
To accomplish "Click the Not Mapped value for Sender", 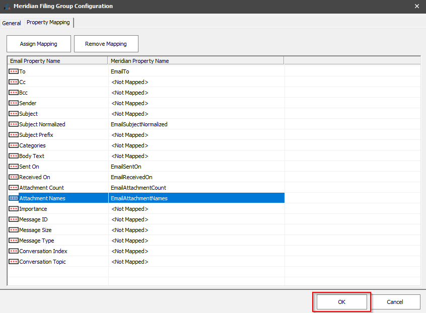I will pyautogui.click(x=130, y=103).
